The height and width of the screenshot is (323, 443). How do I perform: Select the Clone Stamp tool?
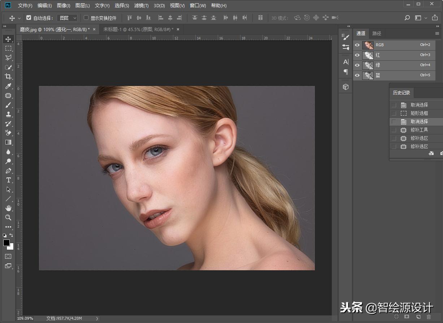click(x=8, y=114)
